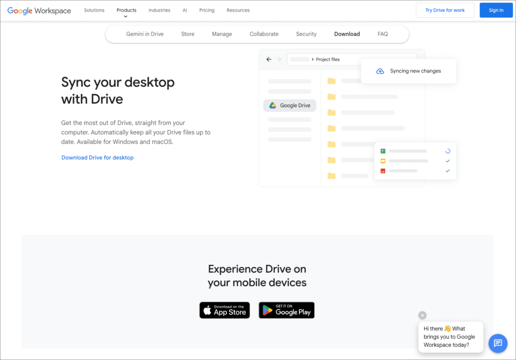516x360 pixels.
Task: Click the green Sheets file icon in illustration
Action: click(383, 151)
